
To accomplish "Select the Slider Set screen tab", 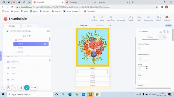I will [83, 26].
